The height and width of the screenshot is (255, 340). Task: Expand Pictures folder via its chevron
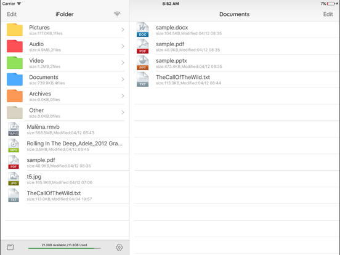(x=123, y=30)
